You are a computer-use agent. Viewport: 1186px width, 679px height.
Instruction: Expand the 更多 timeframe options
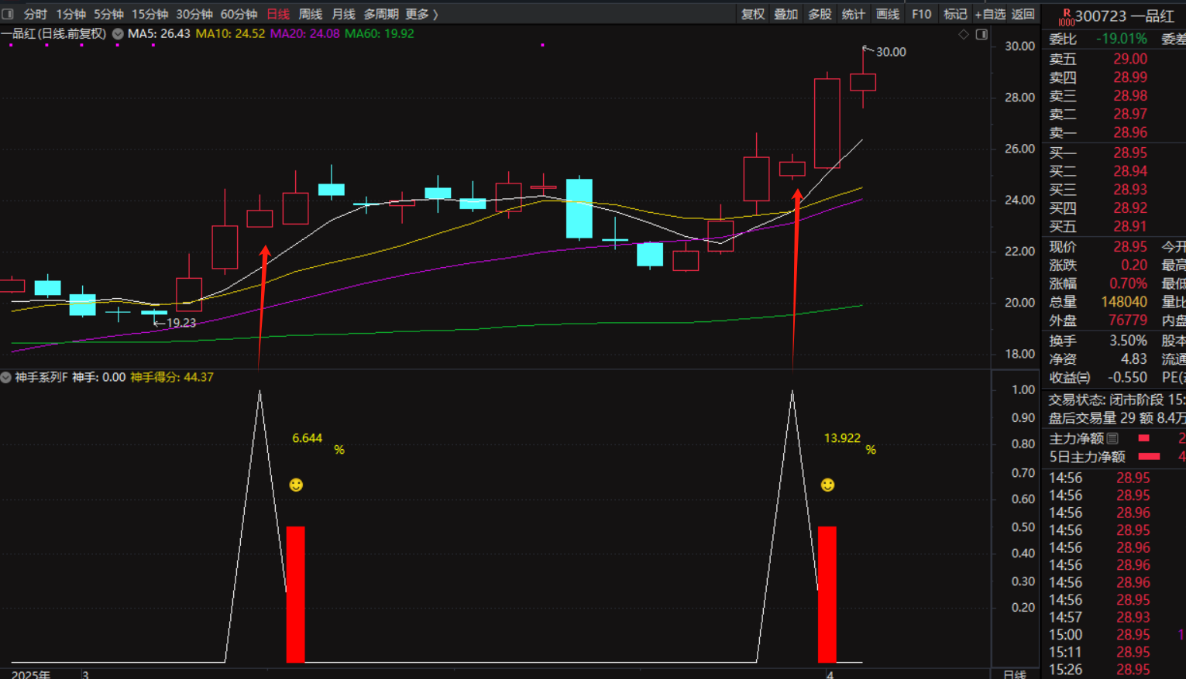tap(421, 14)
